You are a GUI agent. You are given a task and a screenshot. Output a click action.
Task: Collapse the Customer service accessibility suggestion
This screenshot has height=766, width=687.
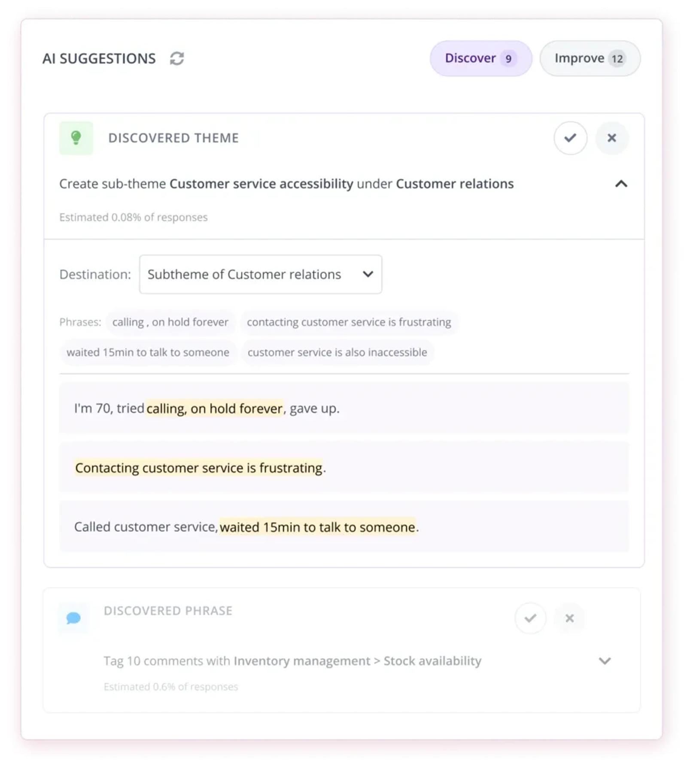[x=621, y=184]
